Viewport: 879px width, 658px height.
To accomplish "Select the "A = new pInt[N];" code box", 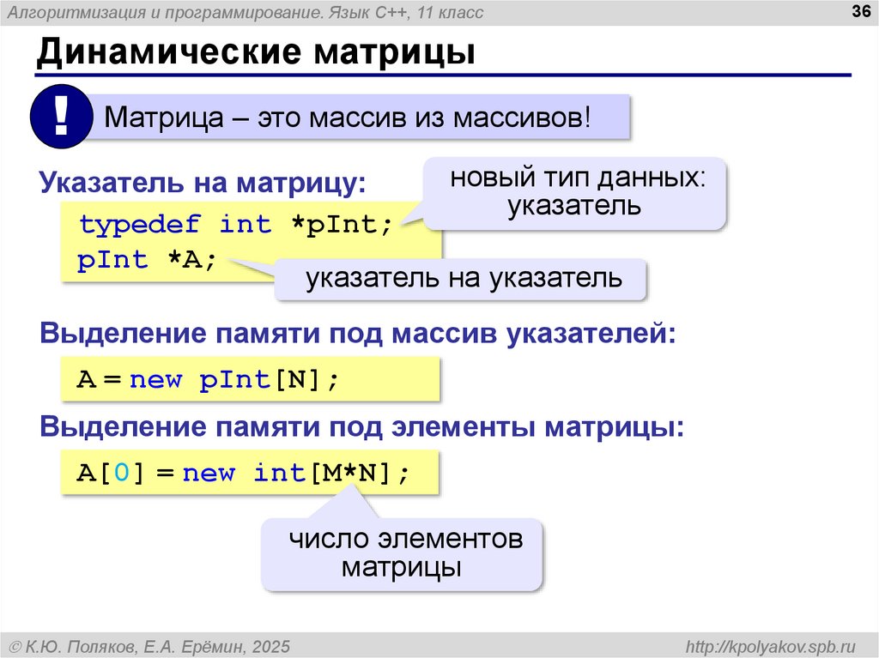I will pyautogui.click(x=250, y=379).
